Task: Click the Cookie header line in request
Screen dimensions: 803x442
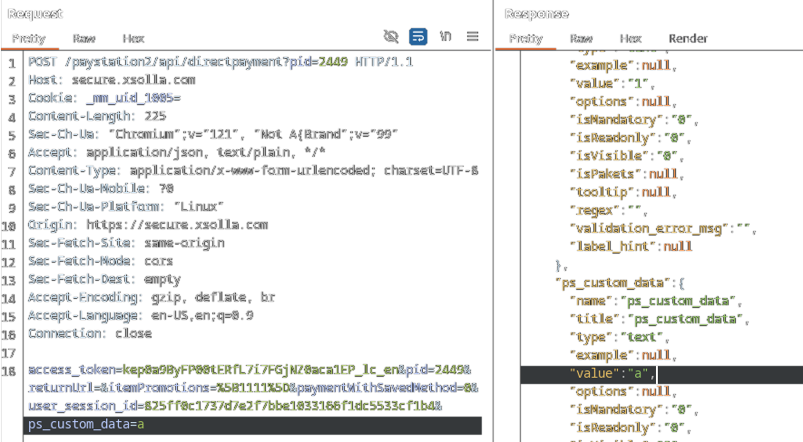Action: [104, 98]
